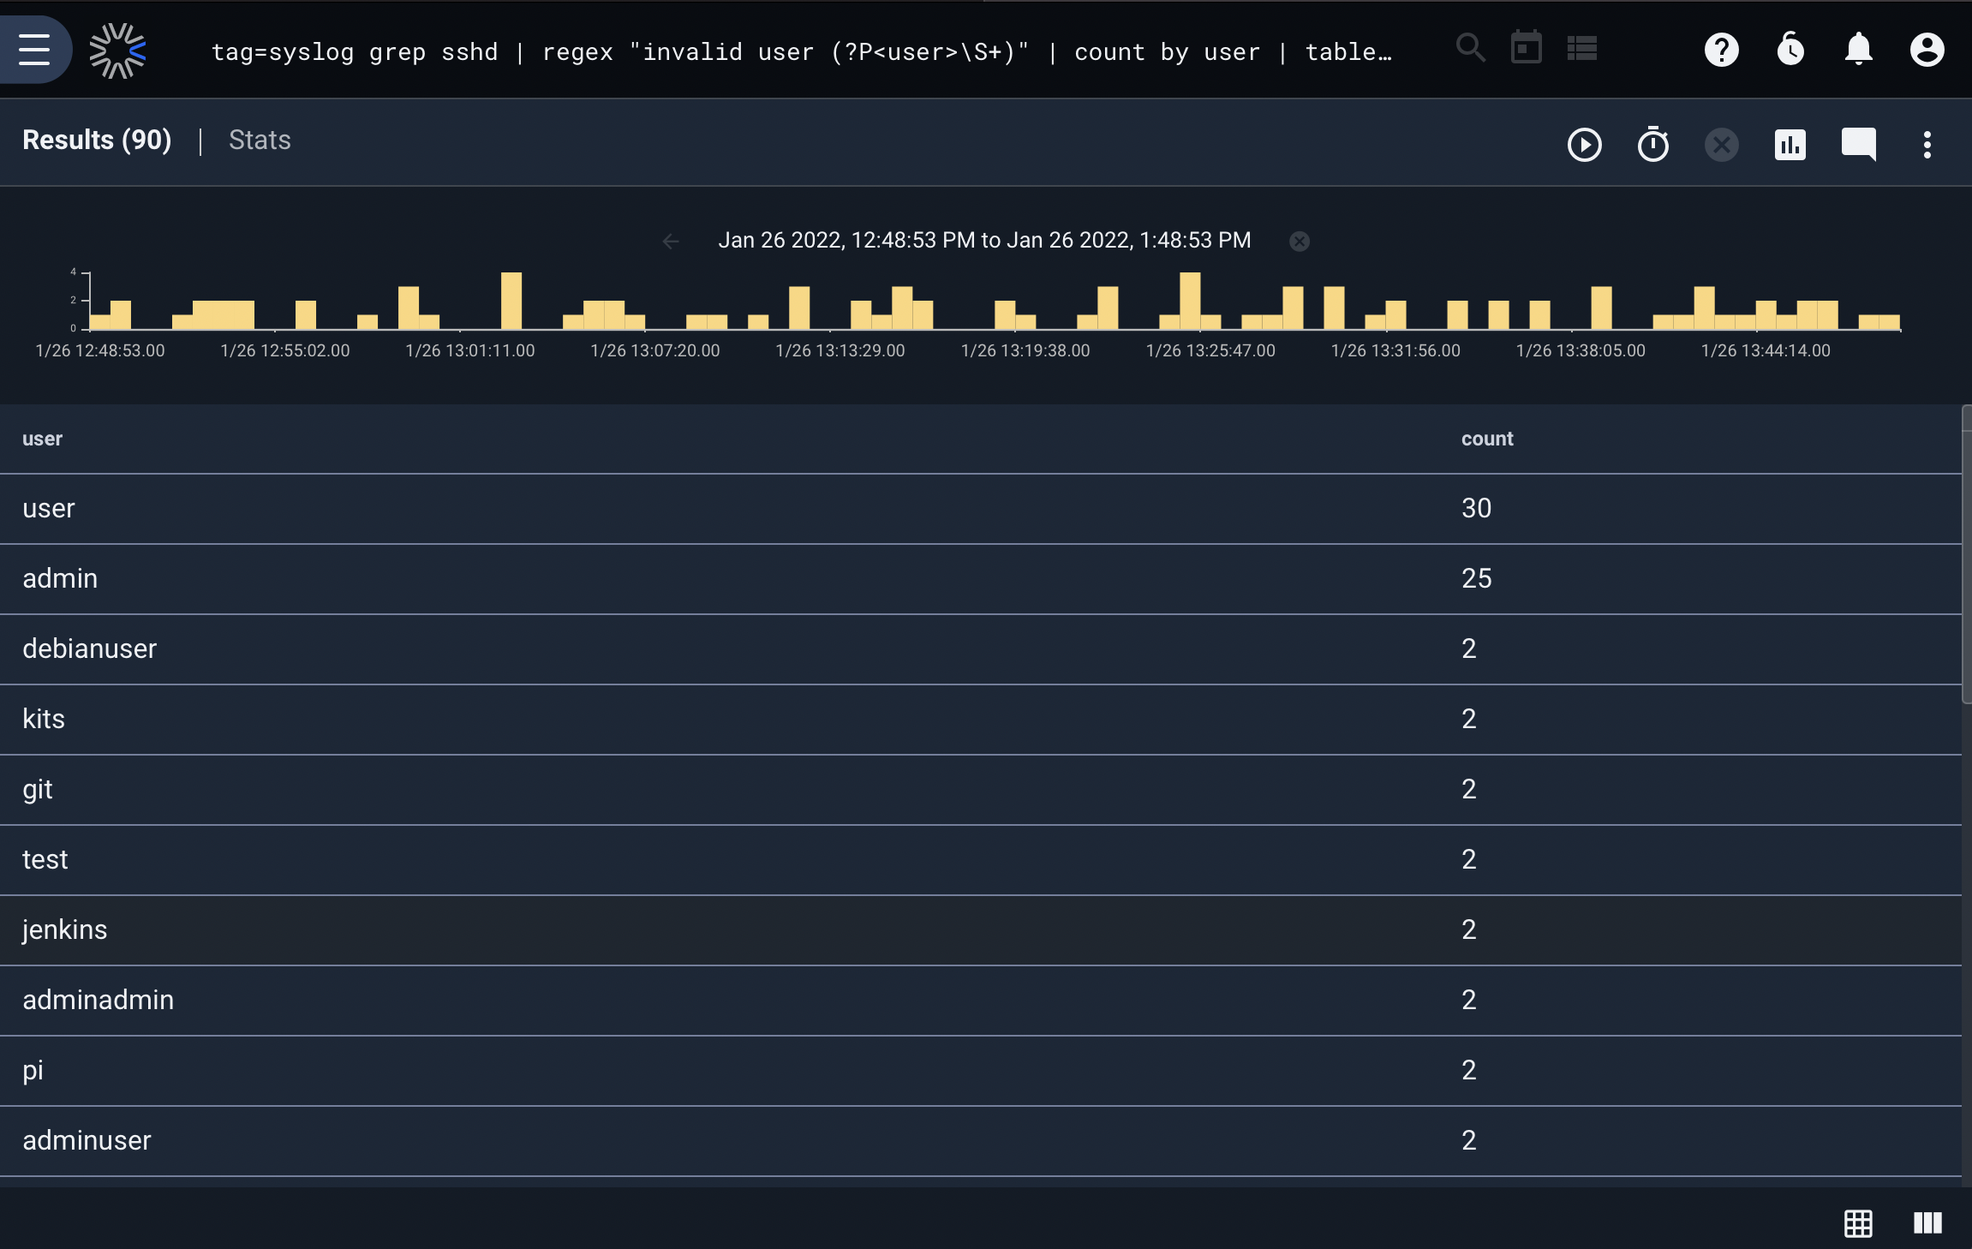Go back to previous time range arrow
Image resolution: width=1972 pixels, height=1249 pixels.
coord(671,242)
